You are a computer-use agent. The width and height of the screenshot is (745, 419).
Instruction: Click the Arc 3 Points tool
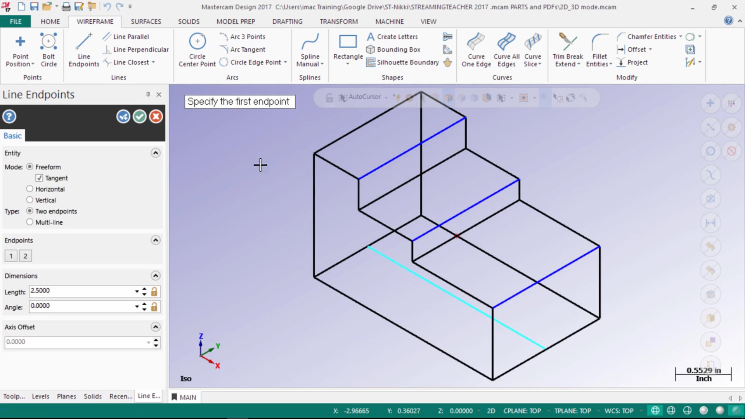click(x=248, y=36)
